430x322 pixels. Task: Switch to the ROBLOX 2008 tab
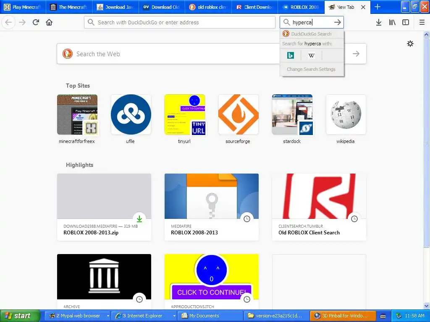pos(301,7)
